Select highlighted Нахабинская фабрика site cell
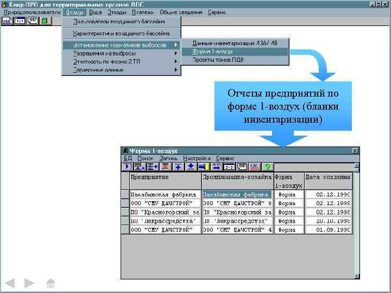Image resolution: width=391 pixels, height=293 pixels. pyautogui.click(x=238, y=195)
